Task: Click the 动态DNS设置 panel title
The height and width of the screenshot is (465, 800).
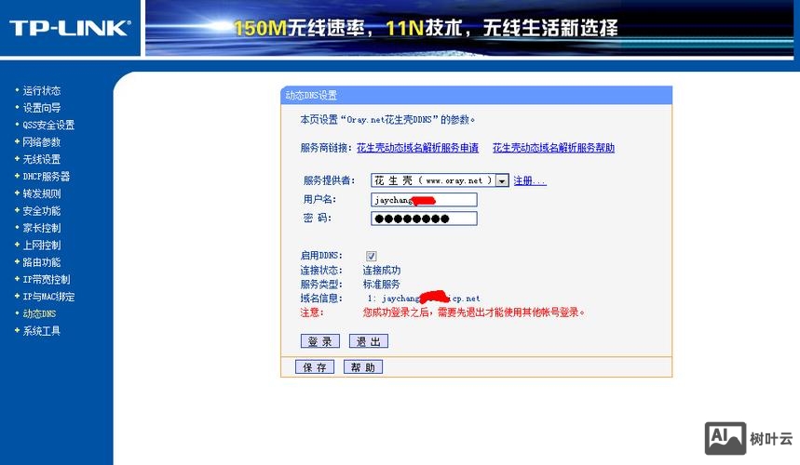Action: pyautogui.click(x=311, y=95)
